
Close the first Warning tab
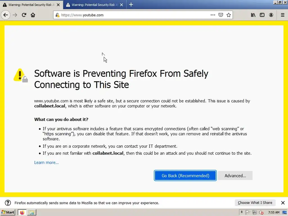click(x=58, y=5)
